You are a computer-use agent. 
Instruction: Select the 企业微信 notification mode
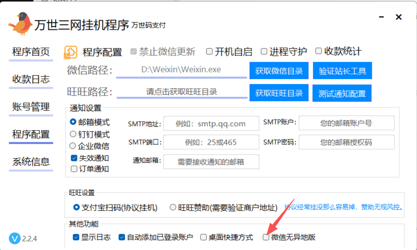pos(73,146)
